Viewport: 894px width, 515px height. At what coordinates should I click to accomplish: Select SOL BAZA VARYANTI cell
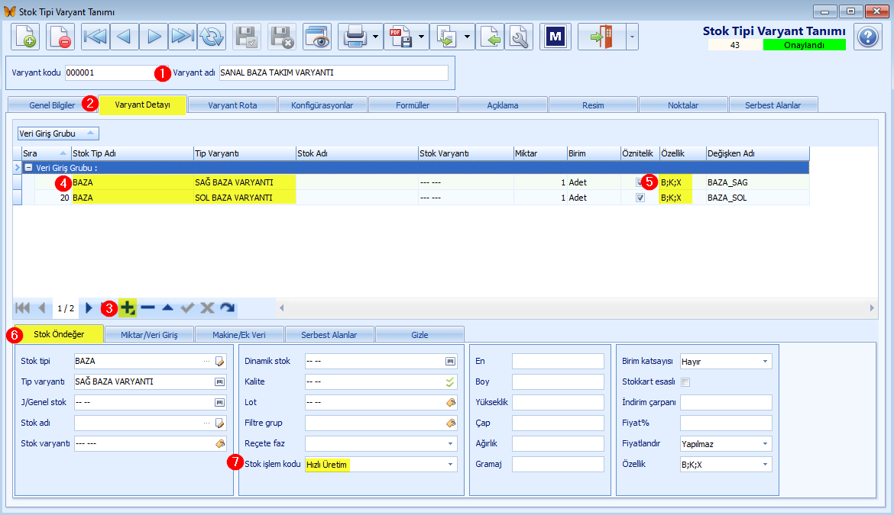pos(245,198)
